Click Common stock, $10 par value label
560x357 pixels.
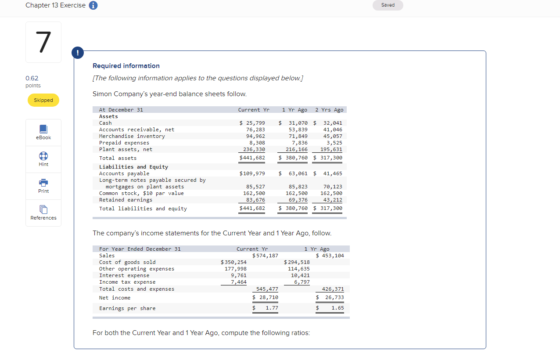141,193
